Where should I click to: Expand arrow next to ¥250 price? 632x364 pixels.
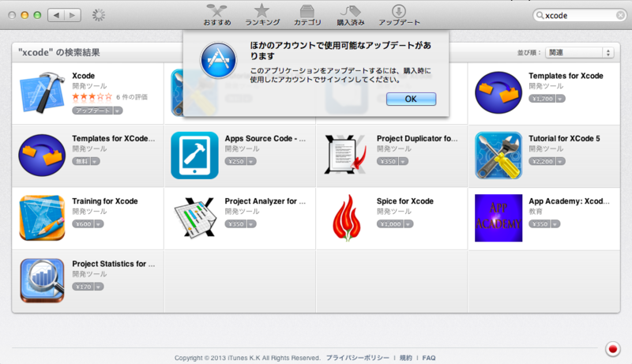(x=252, y=161)
